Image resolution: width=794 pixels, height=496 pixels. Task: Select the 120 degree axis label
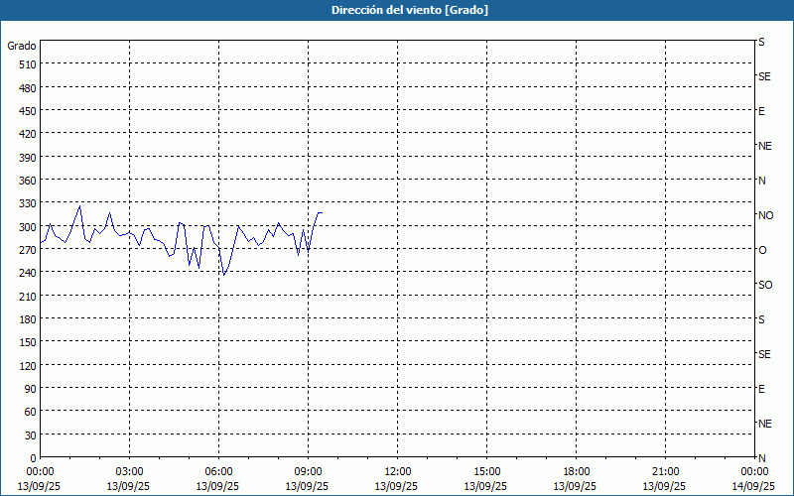28,366
